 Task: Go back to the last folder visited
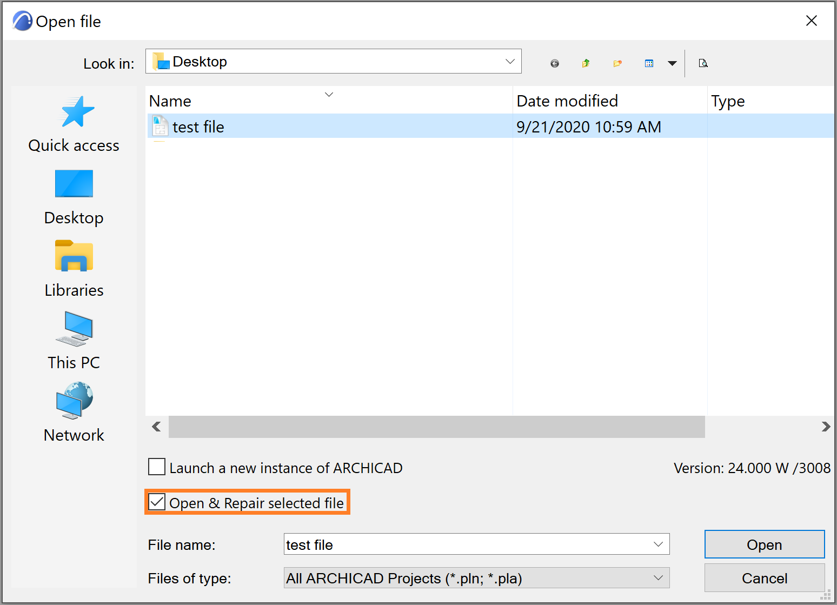[x=555, y=64]
